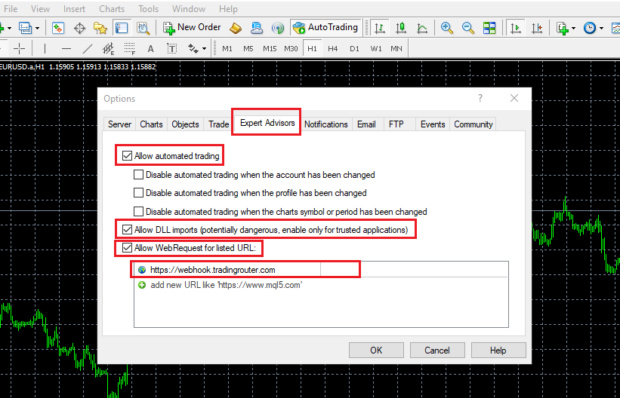This screenshot has height=398, width=620.
Task: Switch timeframe to MN
Action: pyautogui.click(x=396, y=48)
